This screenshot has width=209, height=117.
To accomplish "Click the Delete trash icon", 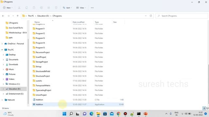I will tap(56, 8).
